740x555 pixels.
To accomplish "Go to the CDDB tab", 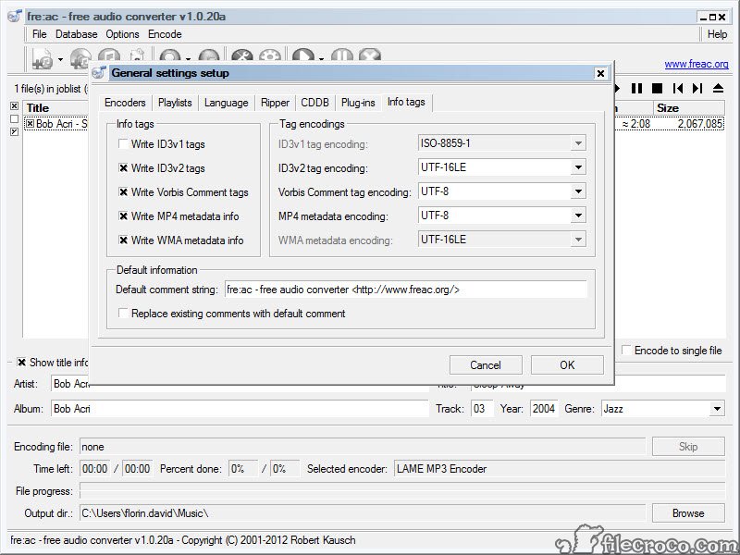I will [x=314, y=103].
